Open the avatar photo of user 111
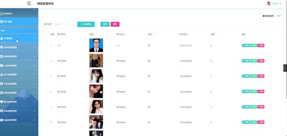Image resolution: width=287 pixels, height=136 pixels. pos(96,45)
